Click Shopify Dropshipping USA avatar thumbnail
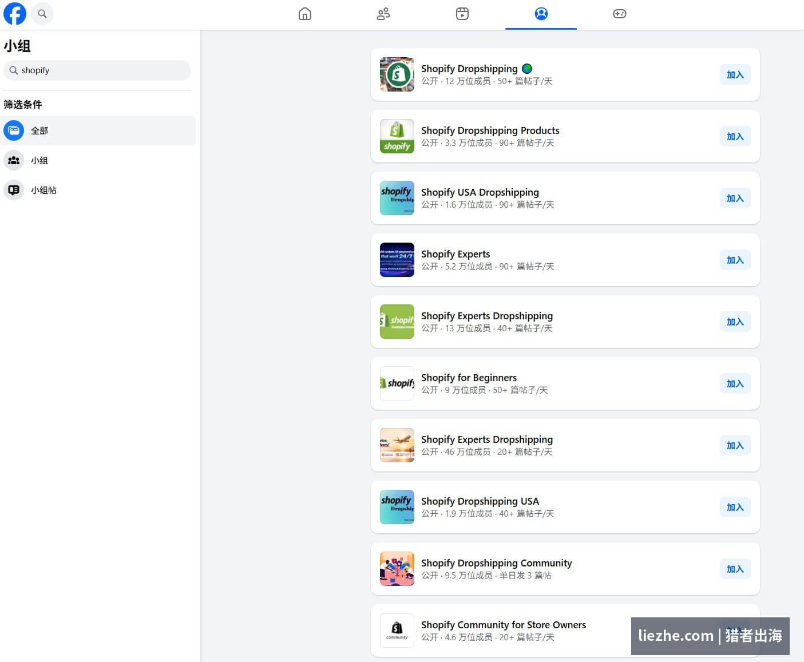This screenshot has width=804, height=662. [x=397, y=507]
